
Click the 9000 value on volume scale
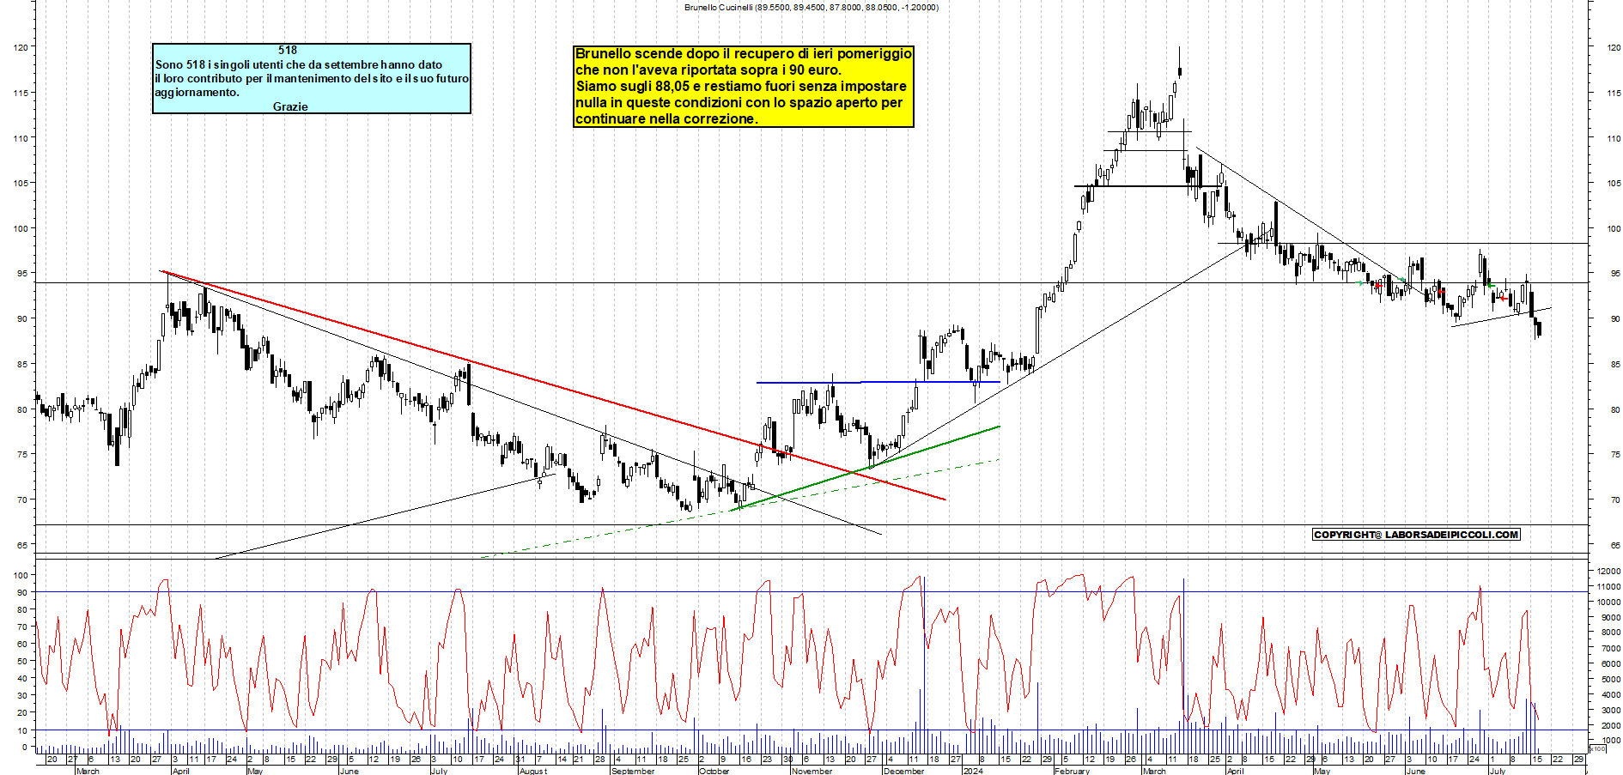click(1611, 617)
